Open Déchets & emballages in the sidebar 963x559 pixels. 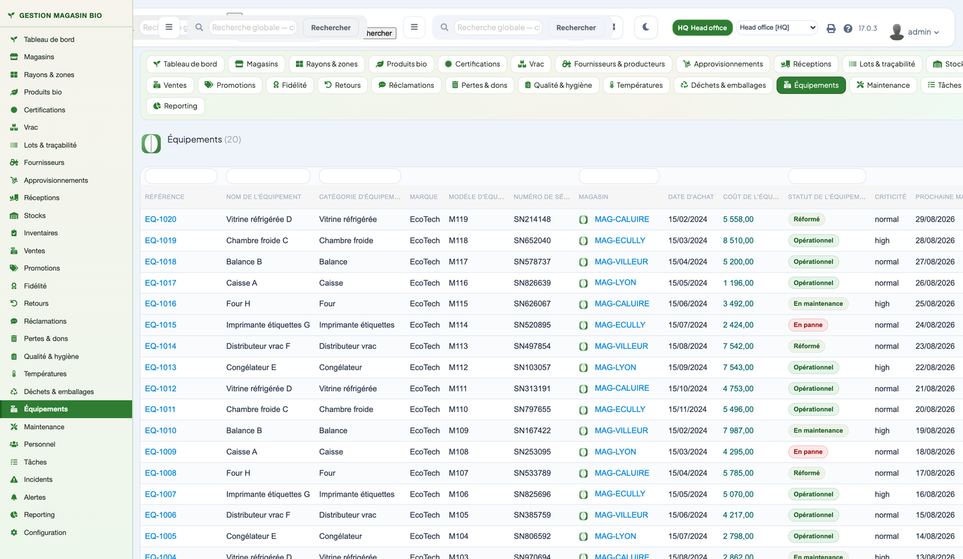(67, 391)
